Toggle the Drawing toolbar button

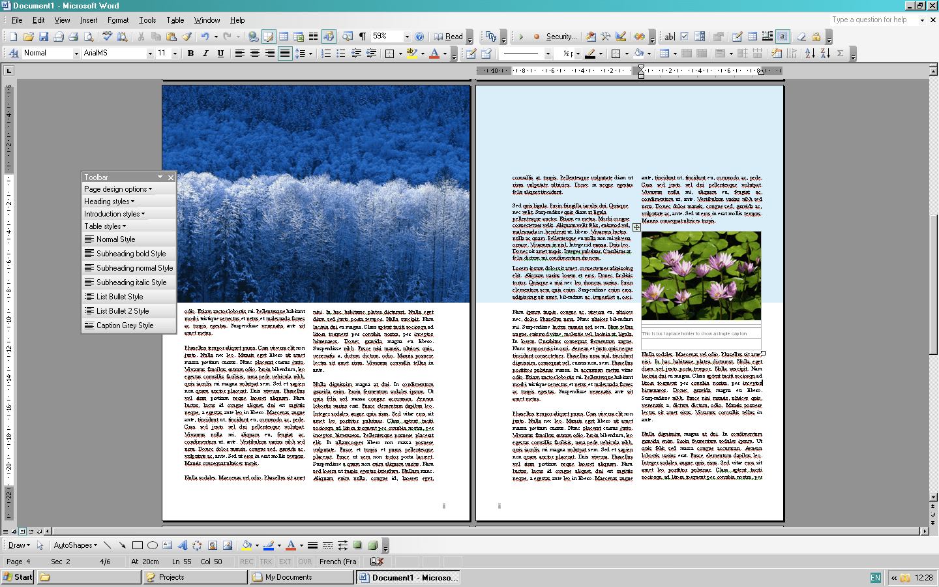point(329,37)
